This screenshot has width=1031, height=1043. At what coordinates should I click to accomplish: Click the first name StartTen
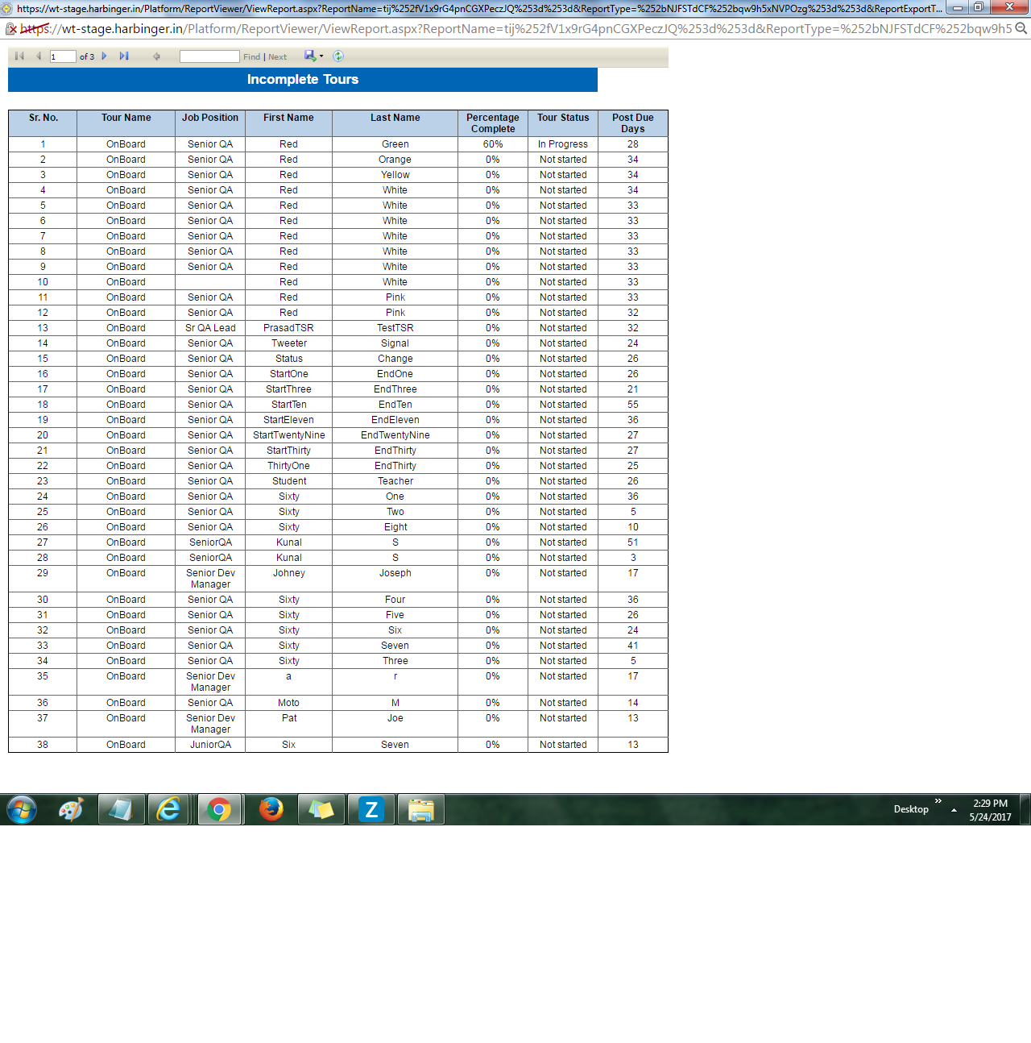[x=289, y=405]
